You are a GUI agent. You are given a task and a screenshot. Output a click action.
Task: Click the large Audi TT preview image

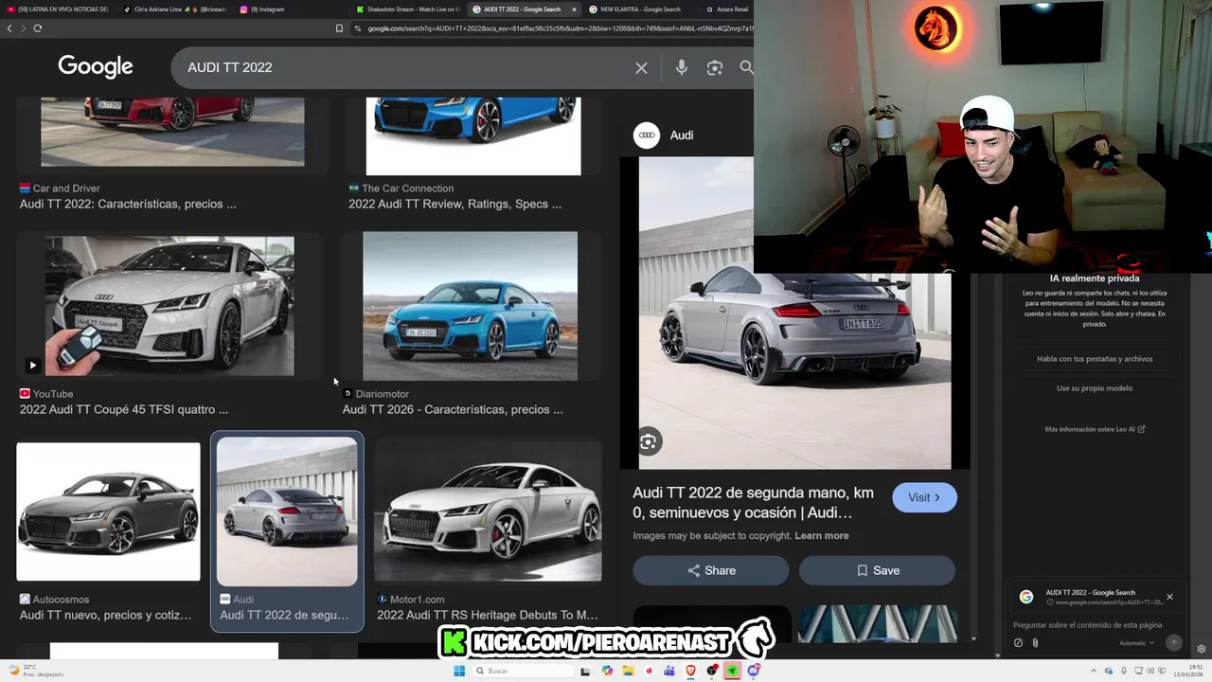[794, 313]
